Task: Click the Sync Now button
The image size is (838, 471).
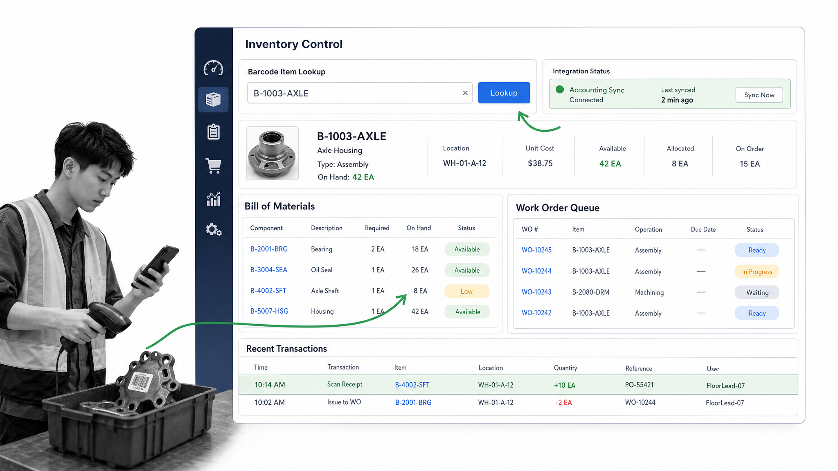Action: (759, 95)
